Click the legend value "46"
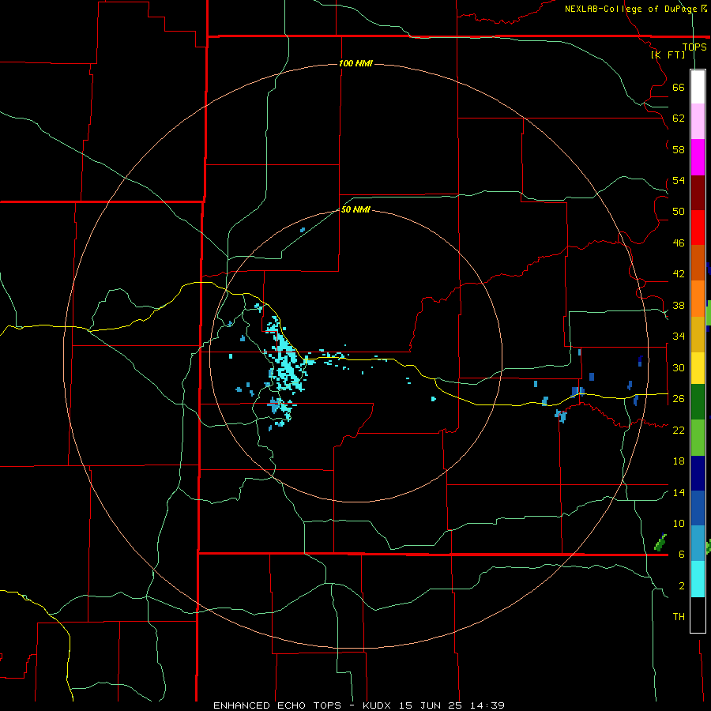Screen dimensions: 711x711 click(x=679, y=243)
